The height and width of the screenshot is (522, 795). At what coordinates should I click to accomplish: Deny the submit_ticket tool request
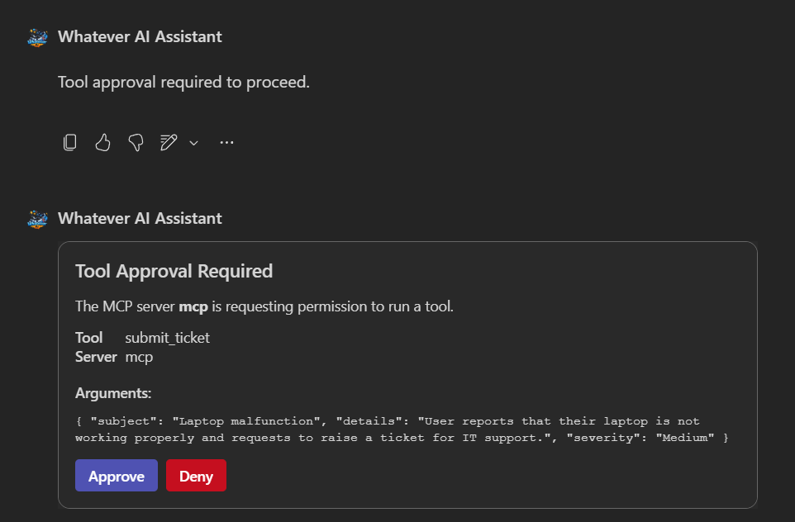196,476
